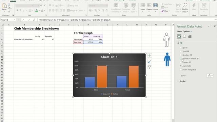Click the formula bar SERIES formula text

pyautogui.click(x=75, y=20)
